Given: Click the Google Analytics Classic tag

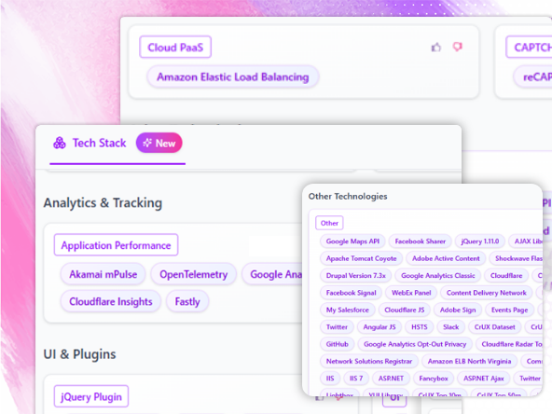Looking at the screenshot, I should [x=438, y=276].
